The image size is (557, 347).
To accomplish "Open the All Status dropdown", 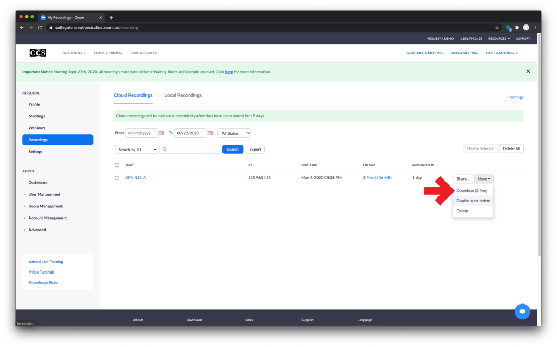I will pyautogui.click(x=234, y=133).
